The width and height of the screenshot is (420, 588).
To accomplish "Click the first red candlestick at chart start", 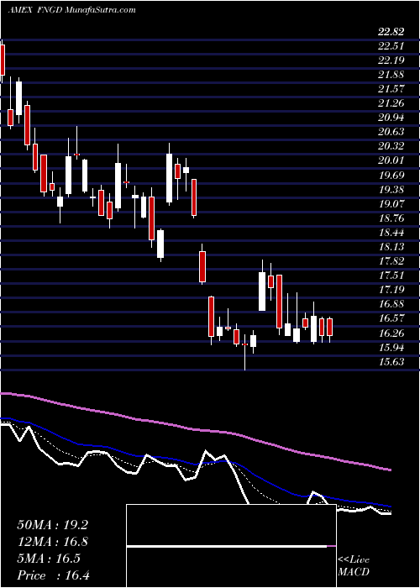I will (3, 60).
